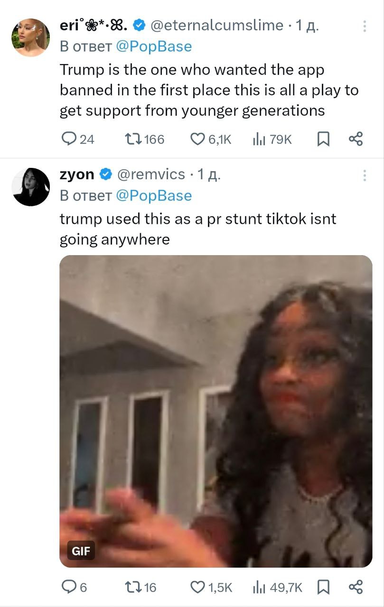Screen dimensions: 384x607
Task: Share zyon's tweet with the share icon
Action: click(x=356, y=588)
